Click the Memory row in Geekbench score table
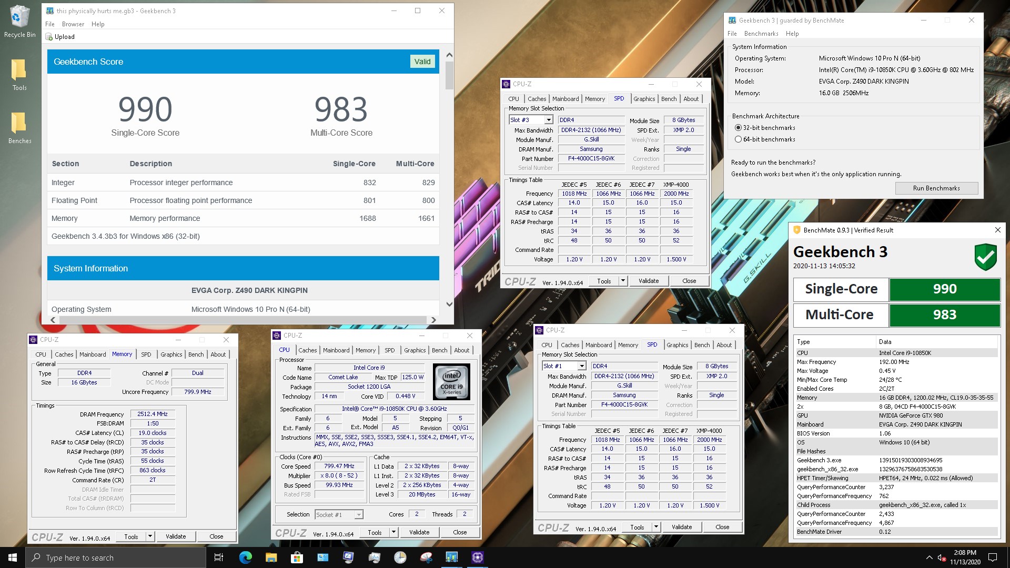This screenshot has width=1010, height=568. point(243,218)
